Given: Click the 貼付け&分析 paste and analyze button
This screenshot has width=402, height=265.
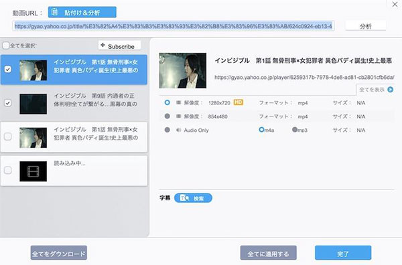Looking at the screenshot, I should (x=82, y=12).
